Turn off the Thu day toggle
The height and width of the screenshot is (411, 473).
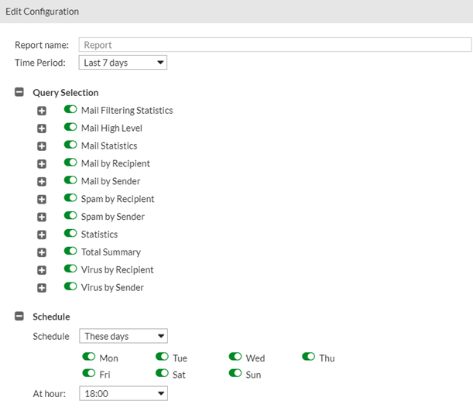[309, 358]
